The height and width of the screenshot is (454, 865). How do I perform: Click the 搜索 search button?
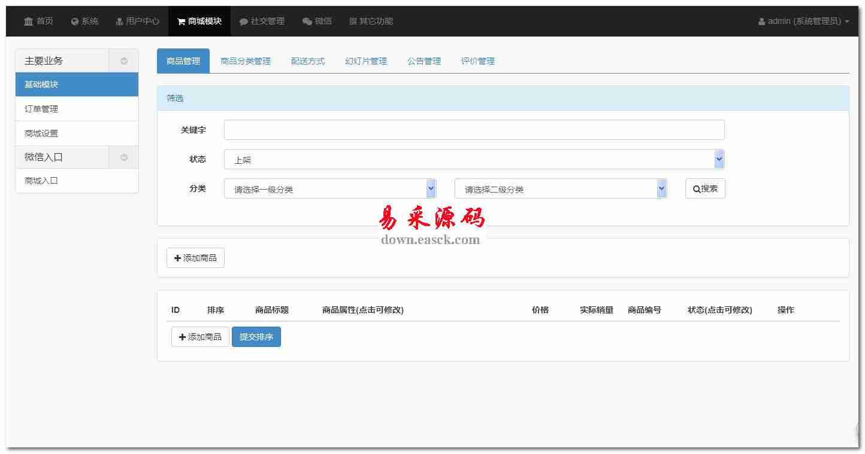[x=705, y=188]
